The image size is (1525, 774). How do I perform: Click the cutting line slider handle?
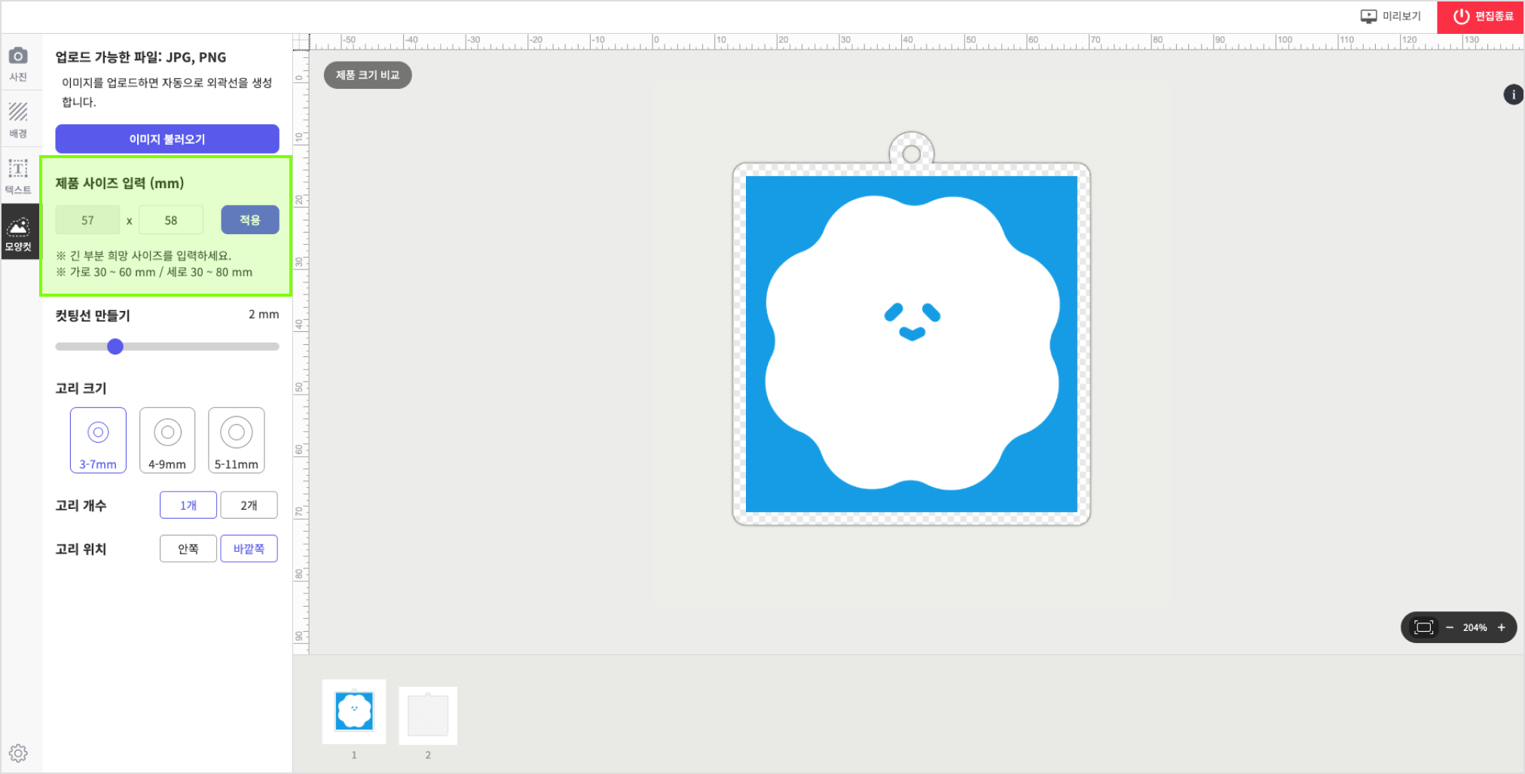[115, 346]
